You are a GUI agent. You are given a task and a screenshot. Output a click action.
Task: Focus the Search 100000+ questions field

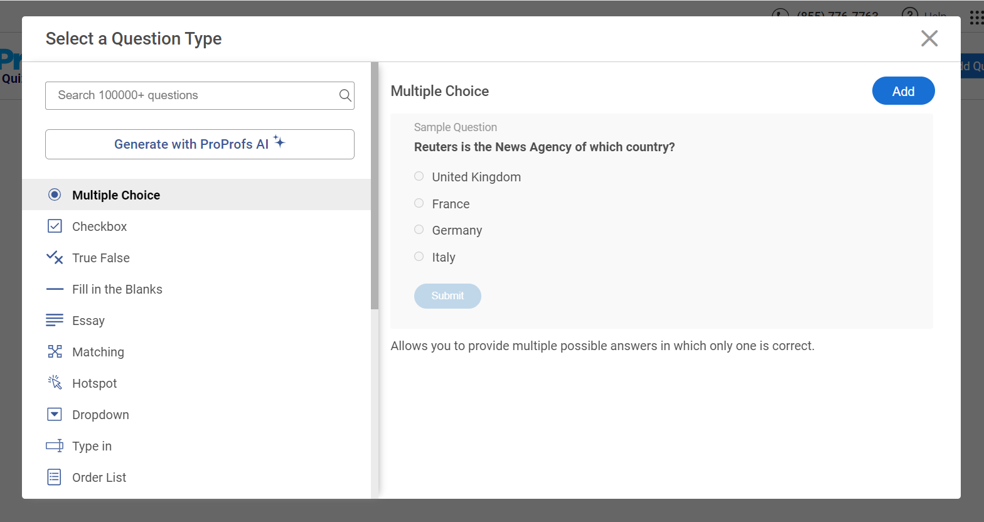(x=191, y=95)
